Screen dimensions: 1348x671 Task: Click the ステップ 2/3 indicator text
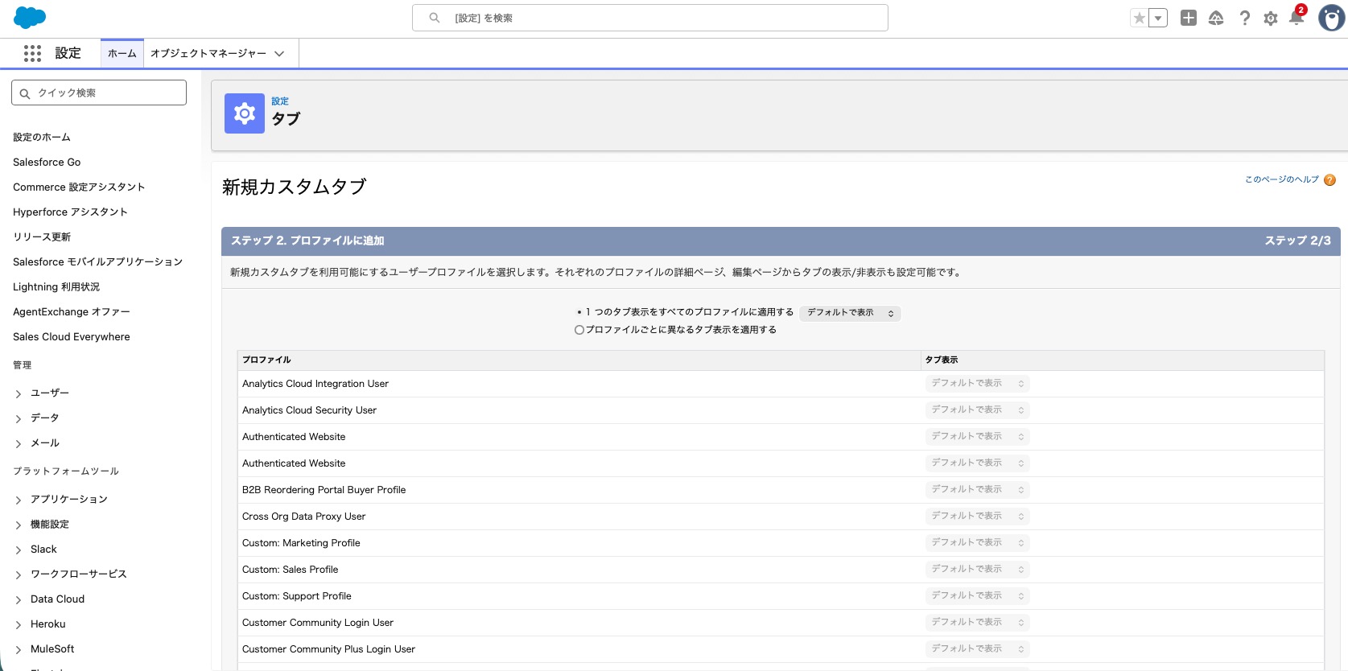pyautogui.click(x=1297, y=241)
